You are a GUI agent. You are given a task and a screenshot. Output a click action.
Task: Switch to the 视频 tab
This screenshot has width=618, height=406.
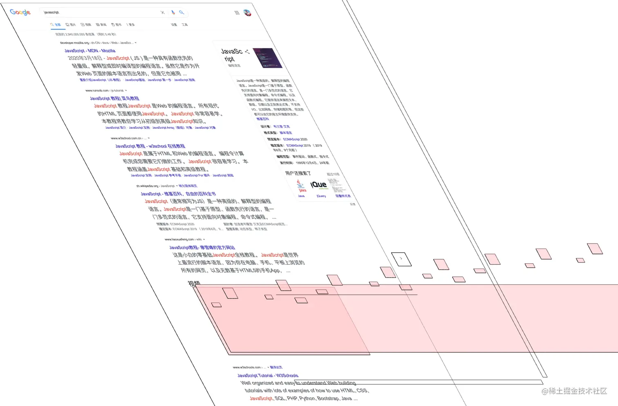86,25
